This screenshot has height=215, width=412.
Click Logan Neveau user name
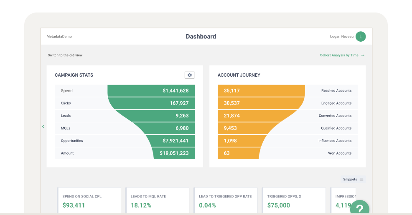coord(341,36)
